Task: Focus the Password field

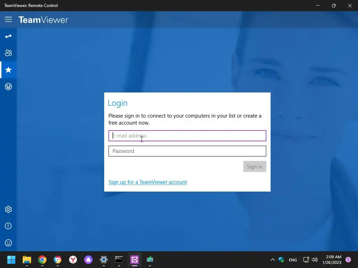Action: [x=187, y=151]
